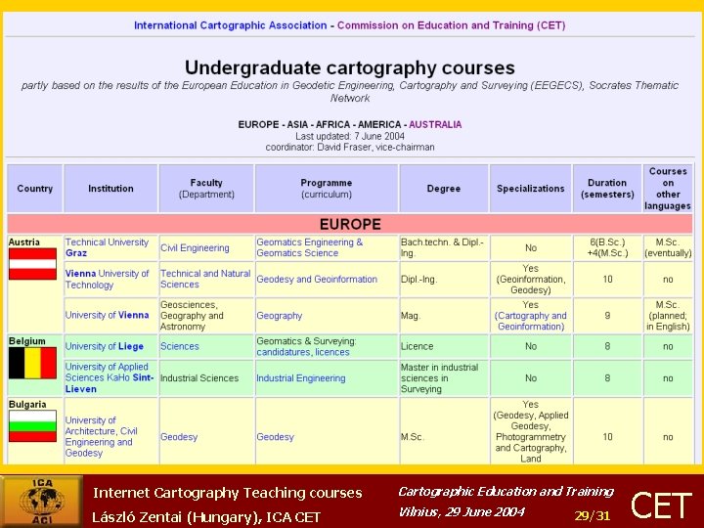Open Industrial Engineering programme link
Viewport: 704px width, 528px height.
click(x=301, y=378)
